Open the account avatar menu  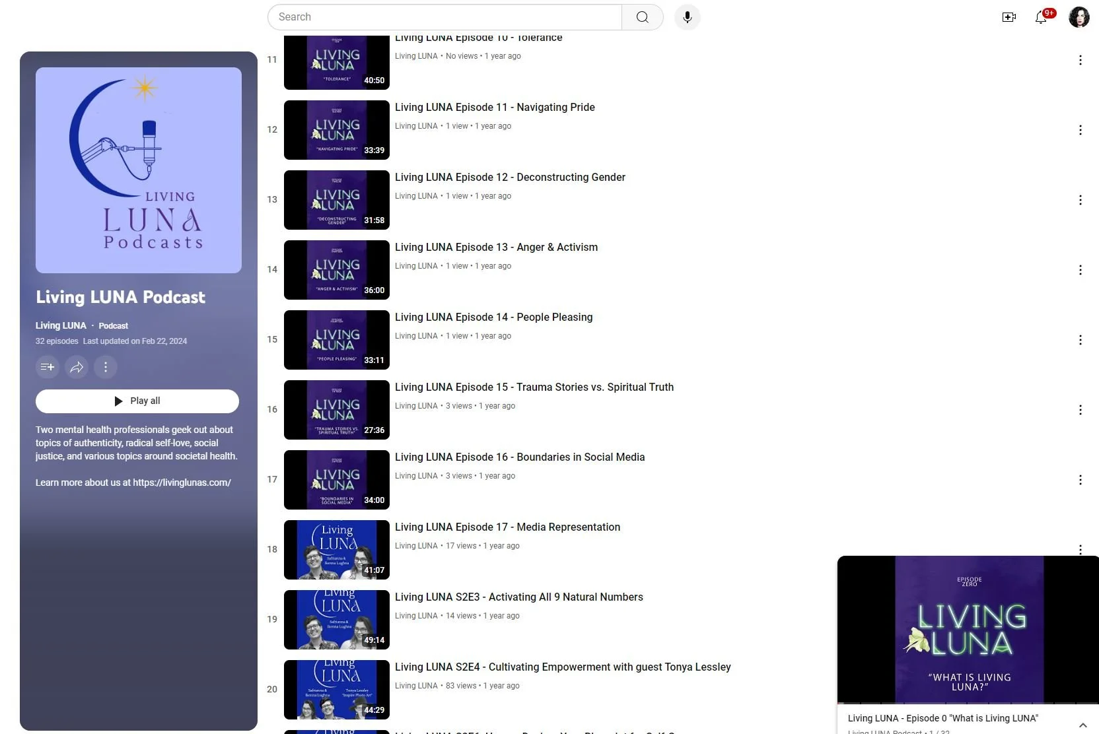1079,17
